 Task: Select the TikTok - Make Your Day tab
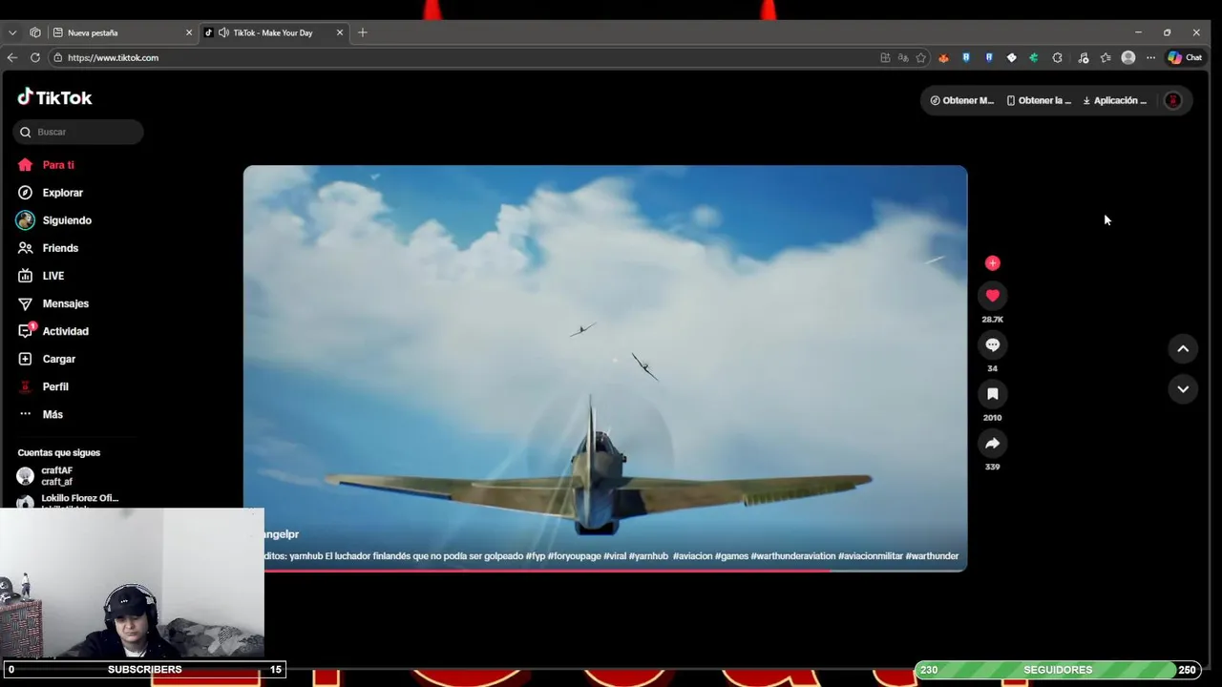(x=273, y=32)
